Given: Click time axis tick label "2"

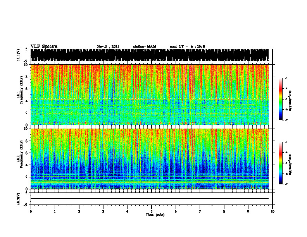Looking at the screenshot, I should pos(79,211).
